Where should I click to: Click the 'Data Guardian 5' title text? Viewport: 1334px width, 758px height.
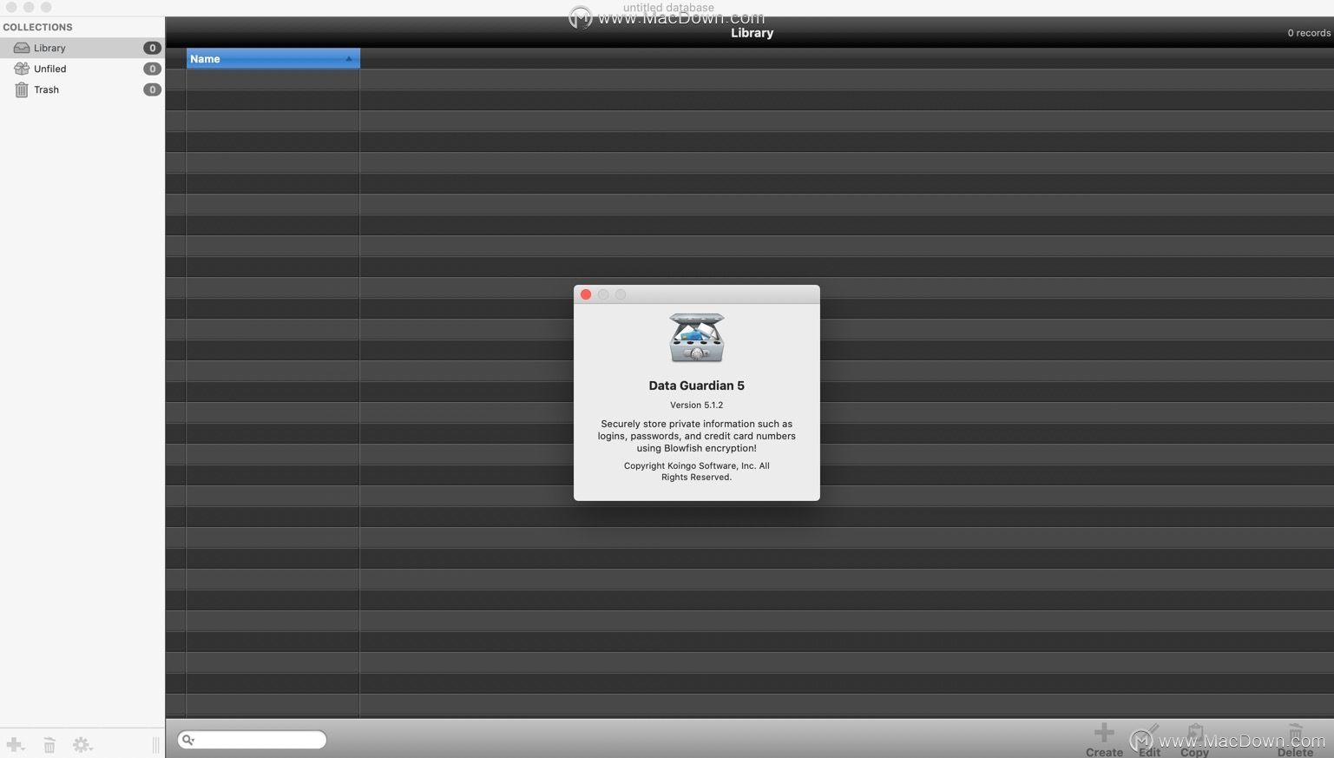click(696, 386)
